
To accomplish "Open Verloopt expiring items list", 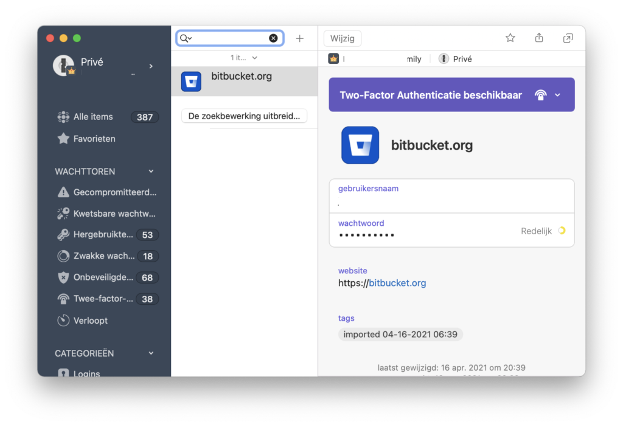I will pos(82,320).
